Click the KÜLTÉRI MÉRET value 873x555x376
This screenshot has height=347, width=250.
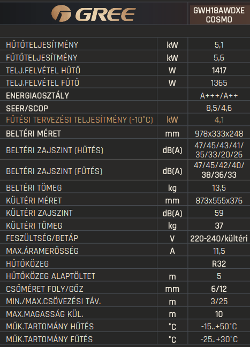point(219,201)
